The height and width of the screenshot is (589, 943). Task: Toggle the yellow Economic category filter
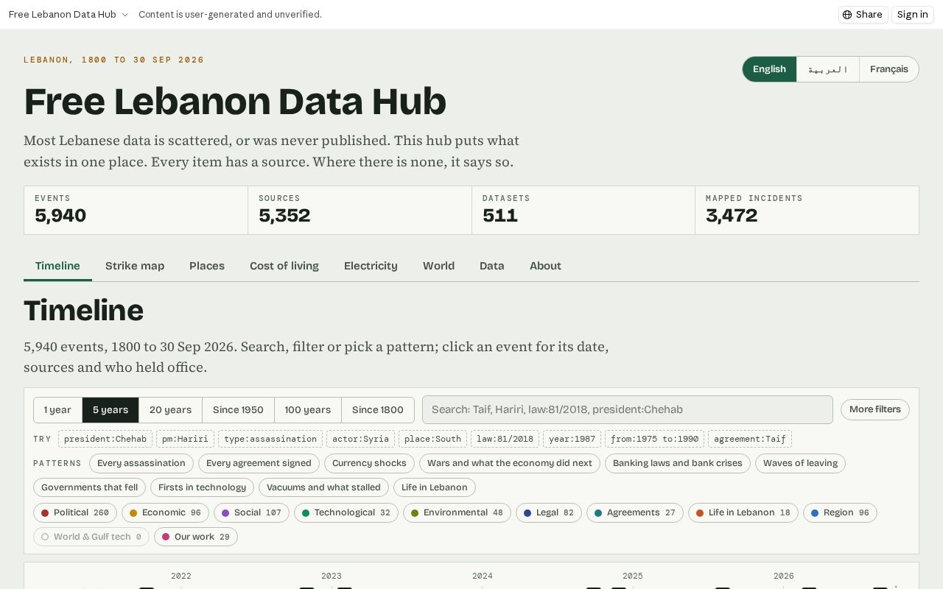pos(166,512)
